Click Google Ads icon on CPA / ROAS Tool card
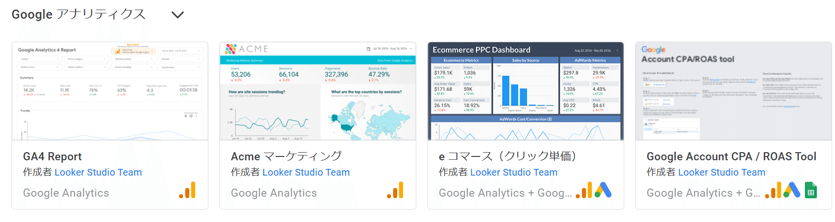 792,190
